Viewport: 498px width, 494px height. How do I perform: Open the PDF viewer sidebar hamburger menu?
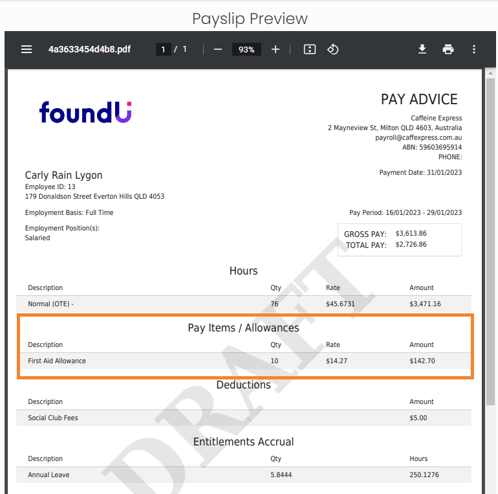coord(27,49)
